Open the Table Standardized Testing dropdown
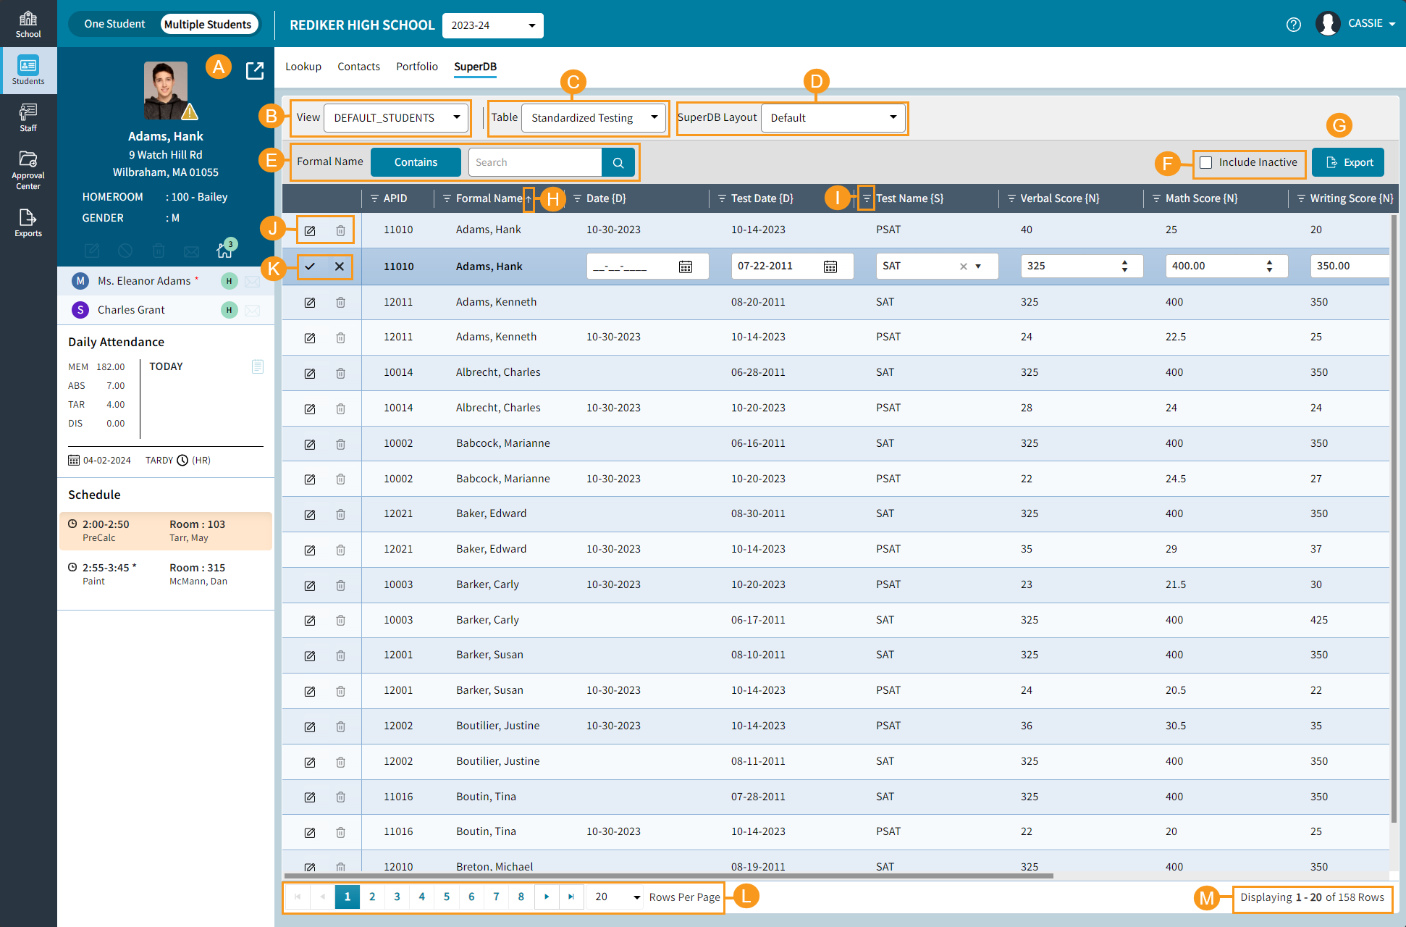 (x=594, y=117)
